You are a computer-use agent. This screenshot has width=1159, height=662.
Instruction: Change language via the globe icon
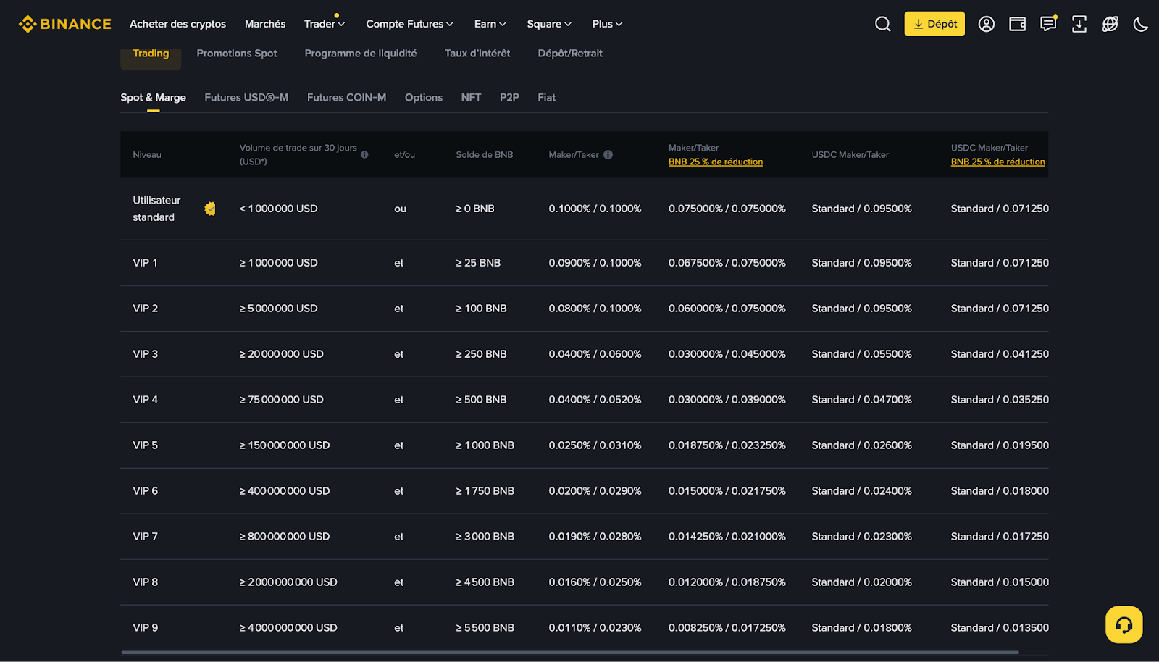[1109, 24]
